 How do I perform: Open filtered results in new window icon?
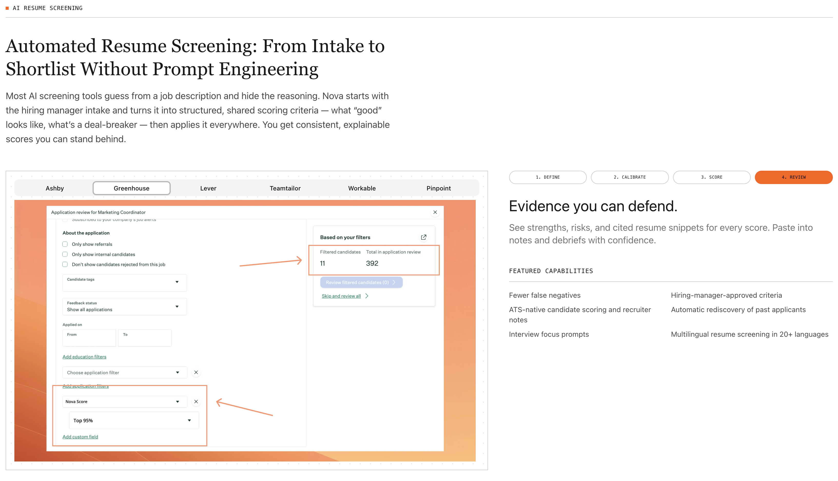click(x=424, y=237)
